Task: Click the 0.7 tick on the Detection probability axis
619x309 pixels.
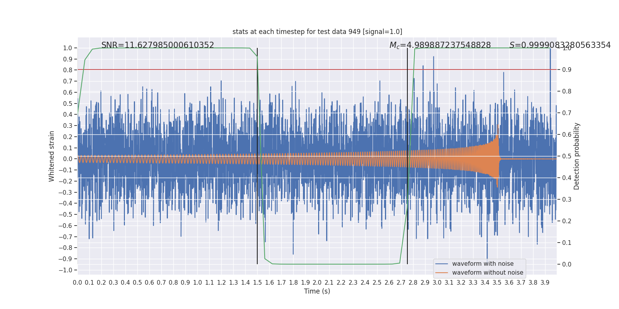Action: 567,113
